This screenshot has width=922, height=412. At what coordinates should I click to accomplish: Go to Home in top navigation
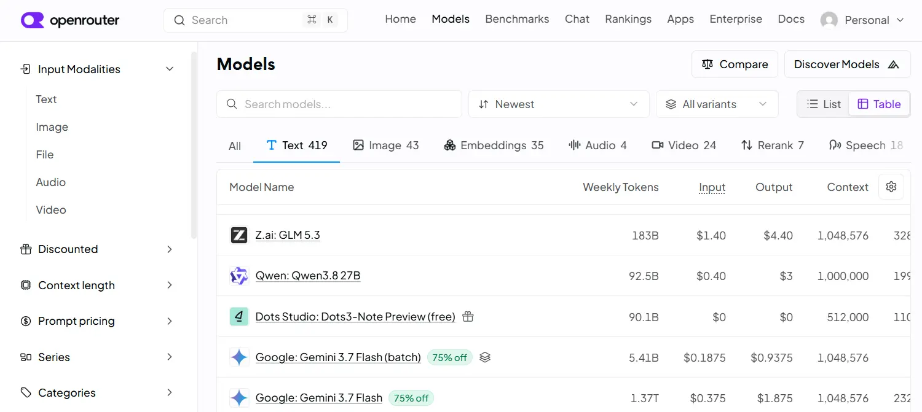401,19
